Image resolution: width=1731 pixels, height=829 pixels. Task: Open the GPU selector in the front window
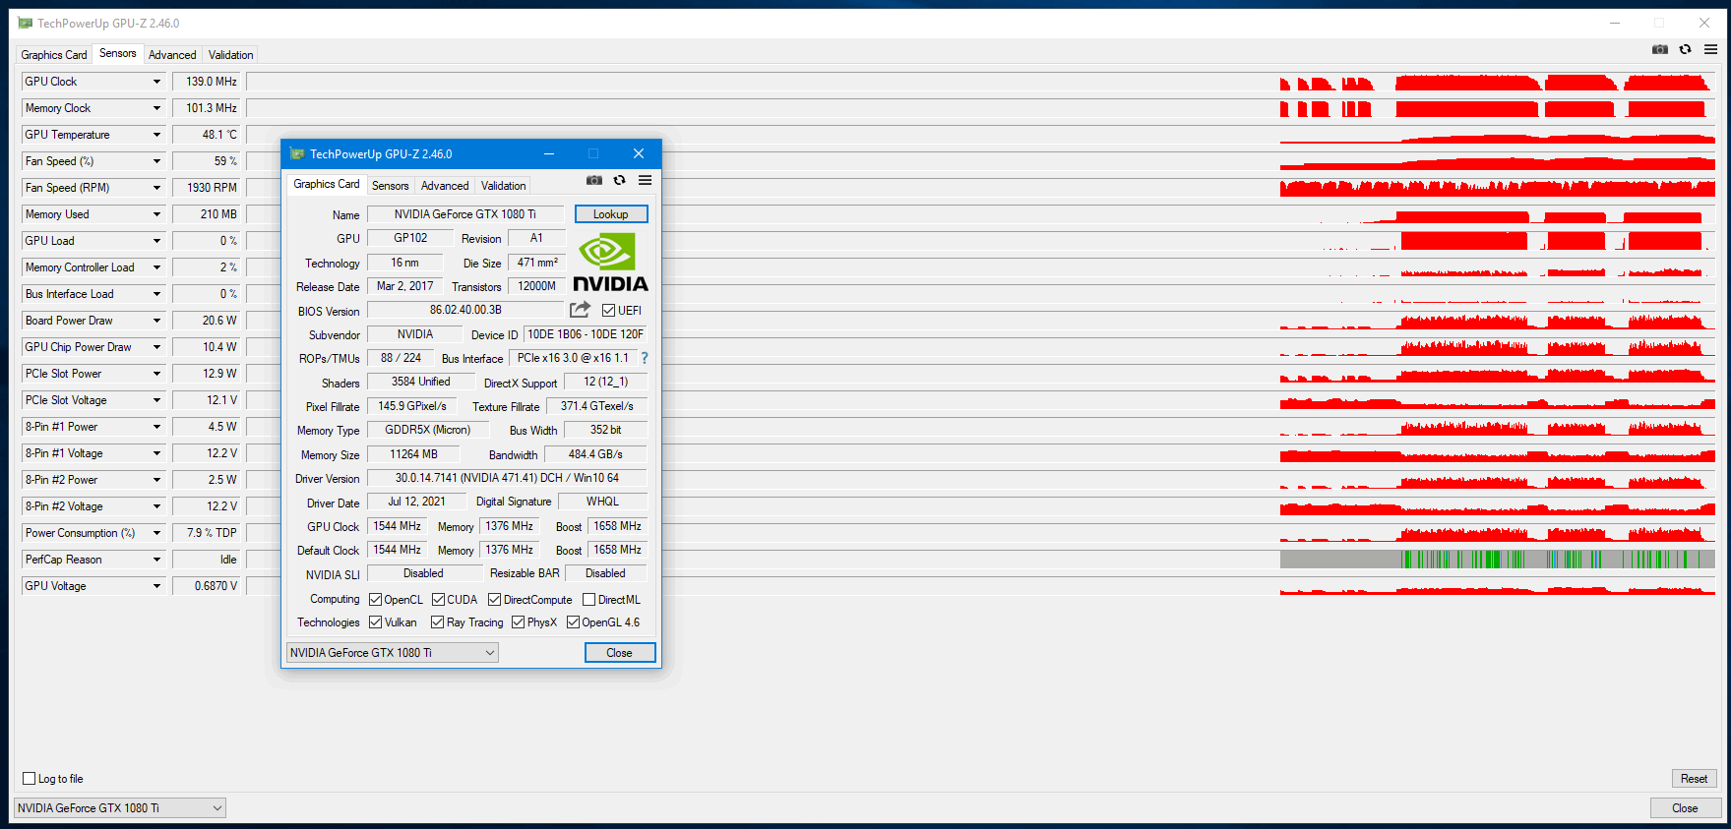click(393, 653)
